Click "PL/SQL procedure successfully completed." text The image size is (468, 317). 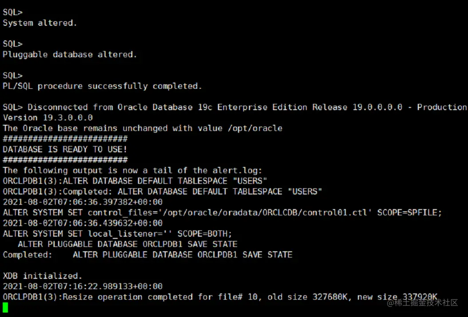102,86
